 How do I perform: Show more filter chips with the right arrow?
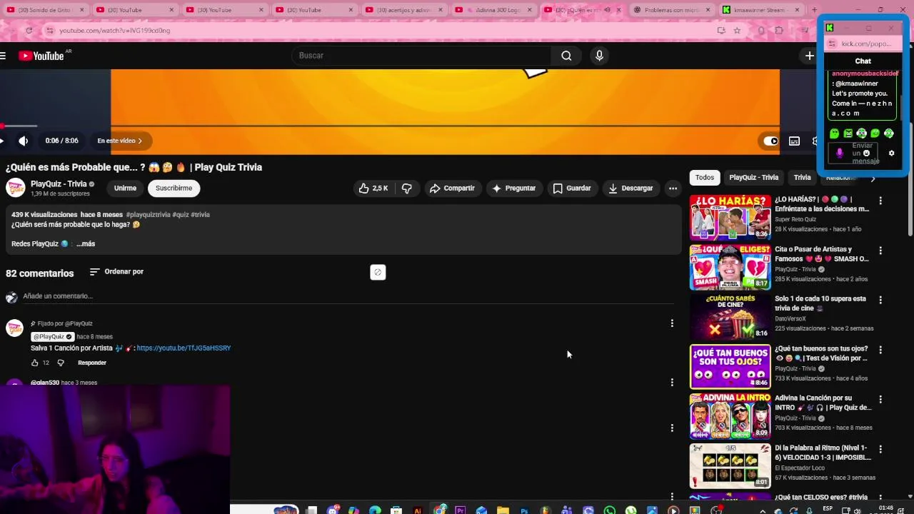873,178
